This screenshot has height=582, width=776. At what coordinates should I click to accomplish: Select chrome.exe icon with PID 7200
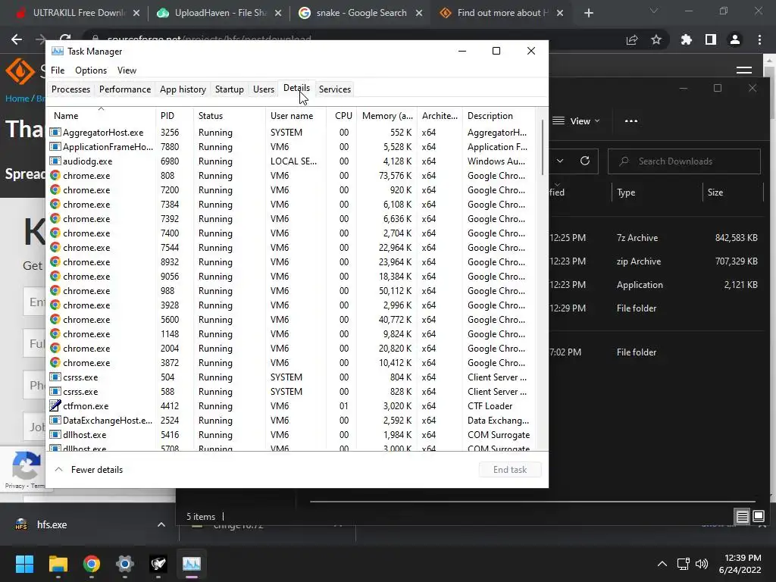pyautogui.click(x=55, y=189)
